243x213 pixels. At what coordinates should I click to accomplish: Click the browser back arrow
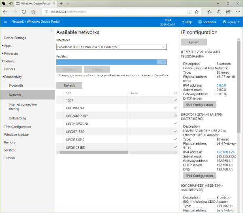pos(5,12)
